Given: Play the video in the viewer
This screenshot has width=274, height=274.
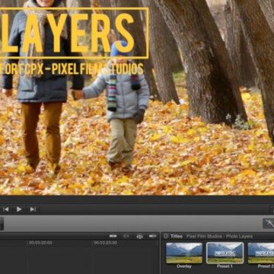Looking at the screenshot, I should point(19,209).
